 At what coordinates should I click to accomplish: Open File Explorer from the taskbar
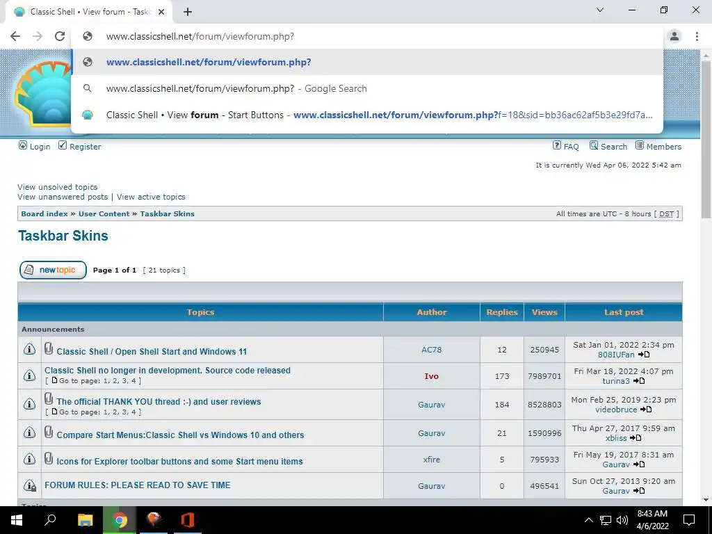click(85, 520)
